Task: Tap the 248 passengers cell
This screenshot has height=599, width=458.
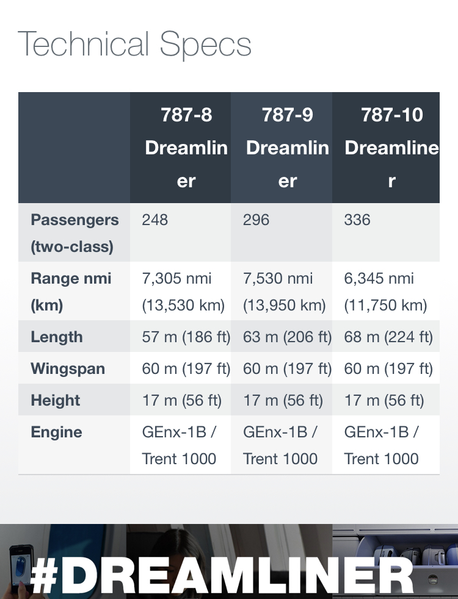Action: [x=155, y=220]
